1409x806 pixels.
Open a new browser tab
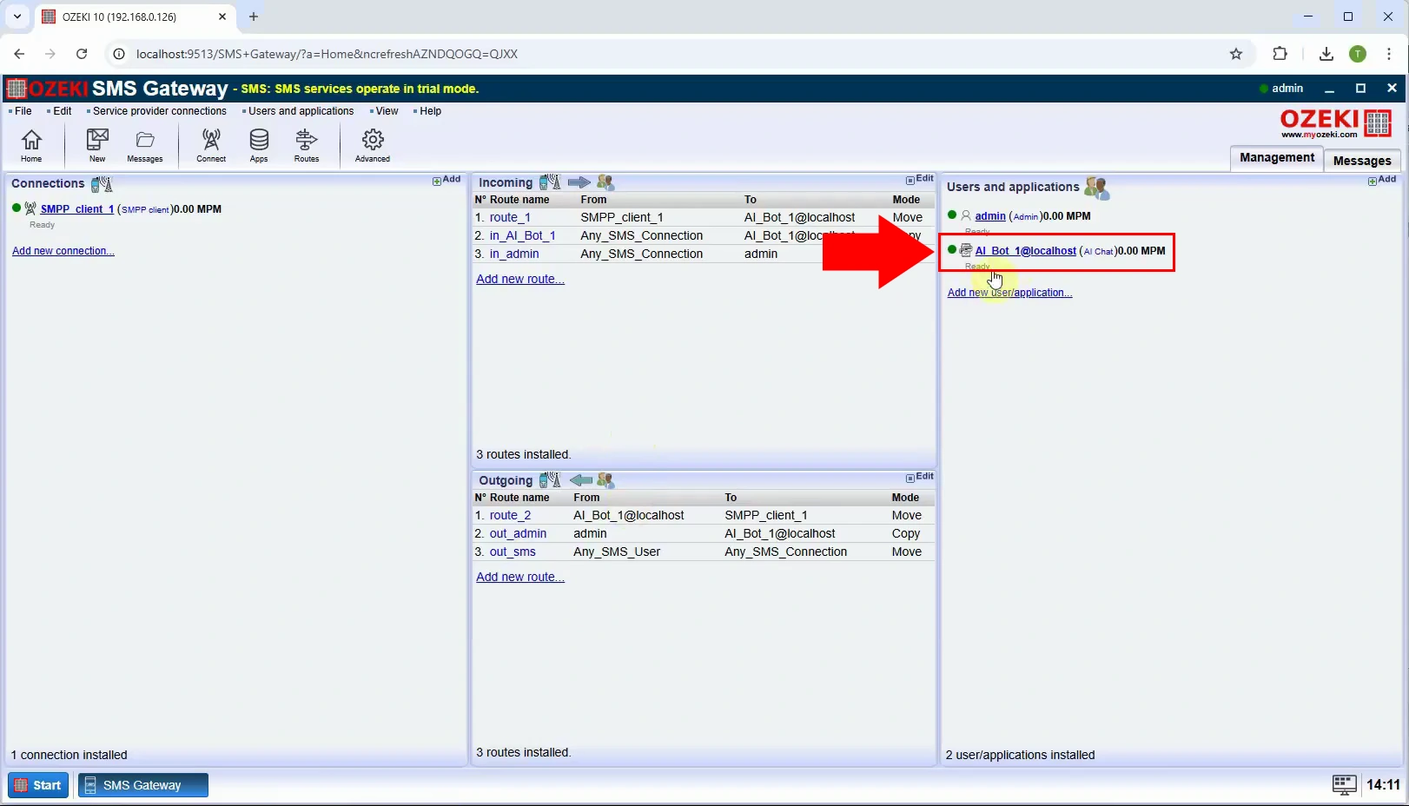[254, 17]
